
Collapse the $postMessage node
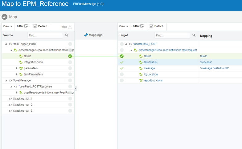[6, 80]
